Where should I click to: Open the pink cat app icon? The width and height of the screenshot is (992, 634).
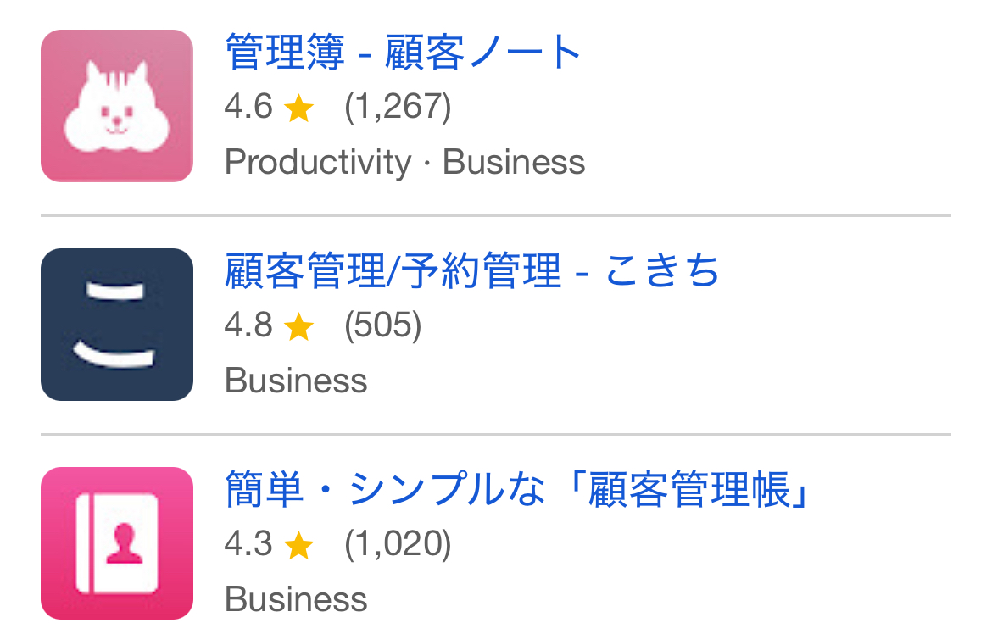tap(117, 106)
